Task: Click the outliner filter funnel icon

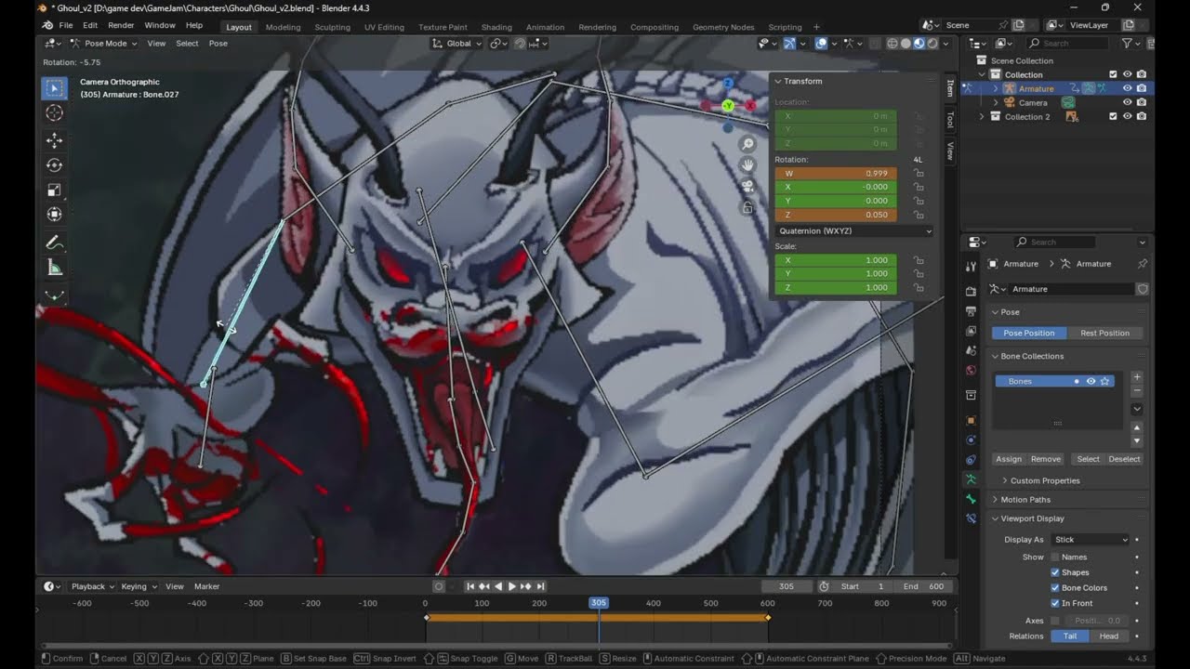Action: pos(1127,43)
